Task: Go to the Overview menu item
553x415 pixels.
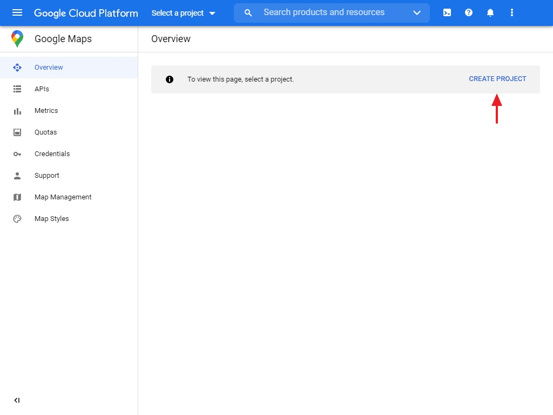Action: pyautogui.click(x=69, y=68)
